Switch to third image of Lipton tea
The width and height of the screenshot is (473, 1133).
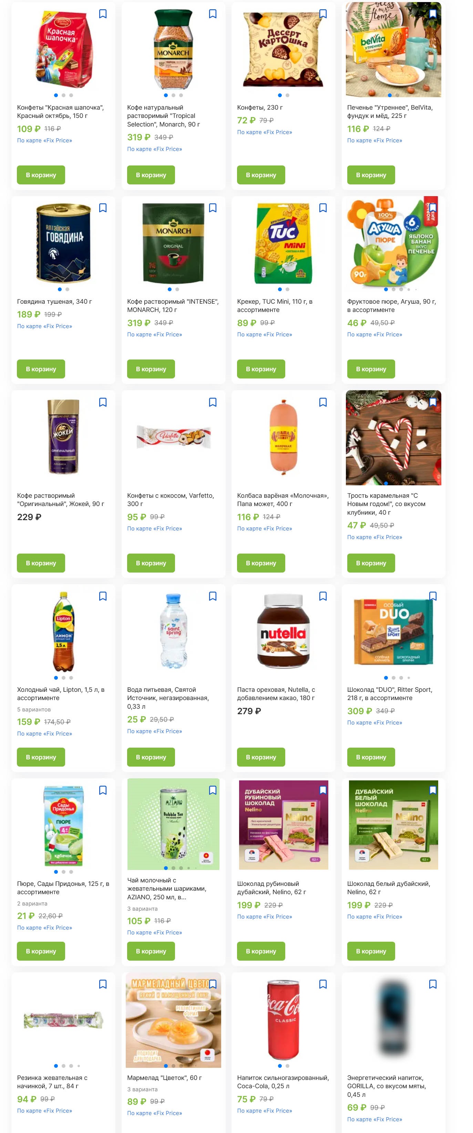pyautogui.click(x=71, y=678)
